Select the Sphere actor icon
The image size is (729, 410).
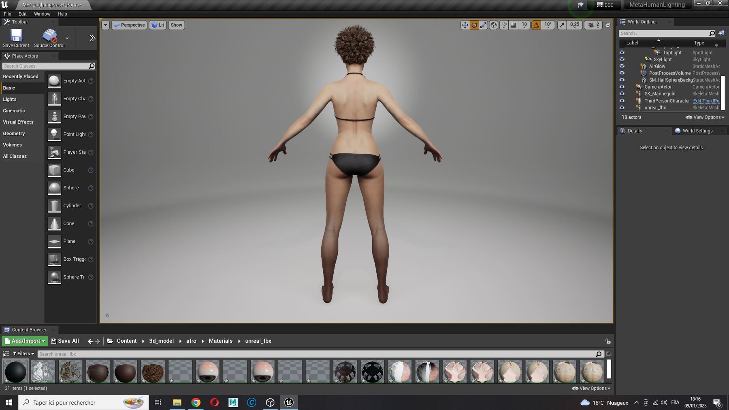(x=54, y=188)
